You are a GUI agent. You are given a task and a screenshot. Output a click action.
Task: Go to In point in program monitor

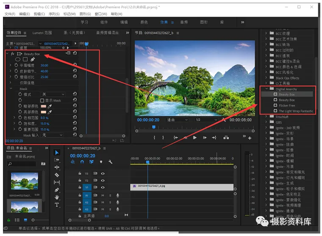click(x=175, y=138)
